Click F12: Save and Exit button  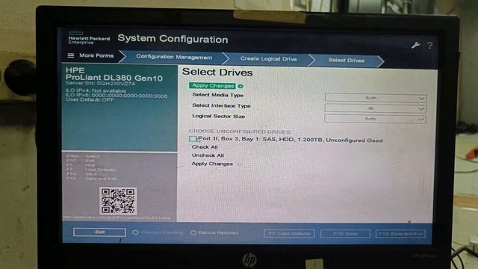pos(400,234)
